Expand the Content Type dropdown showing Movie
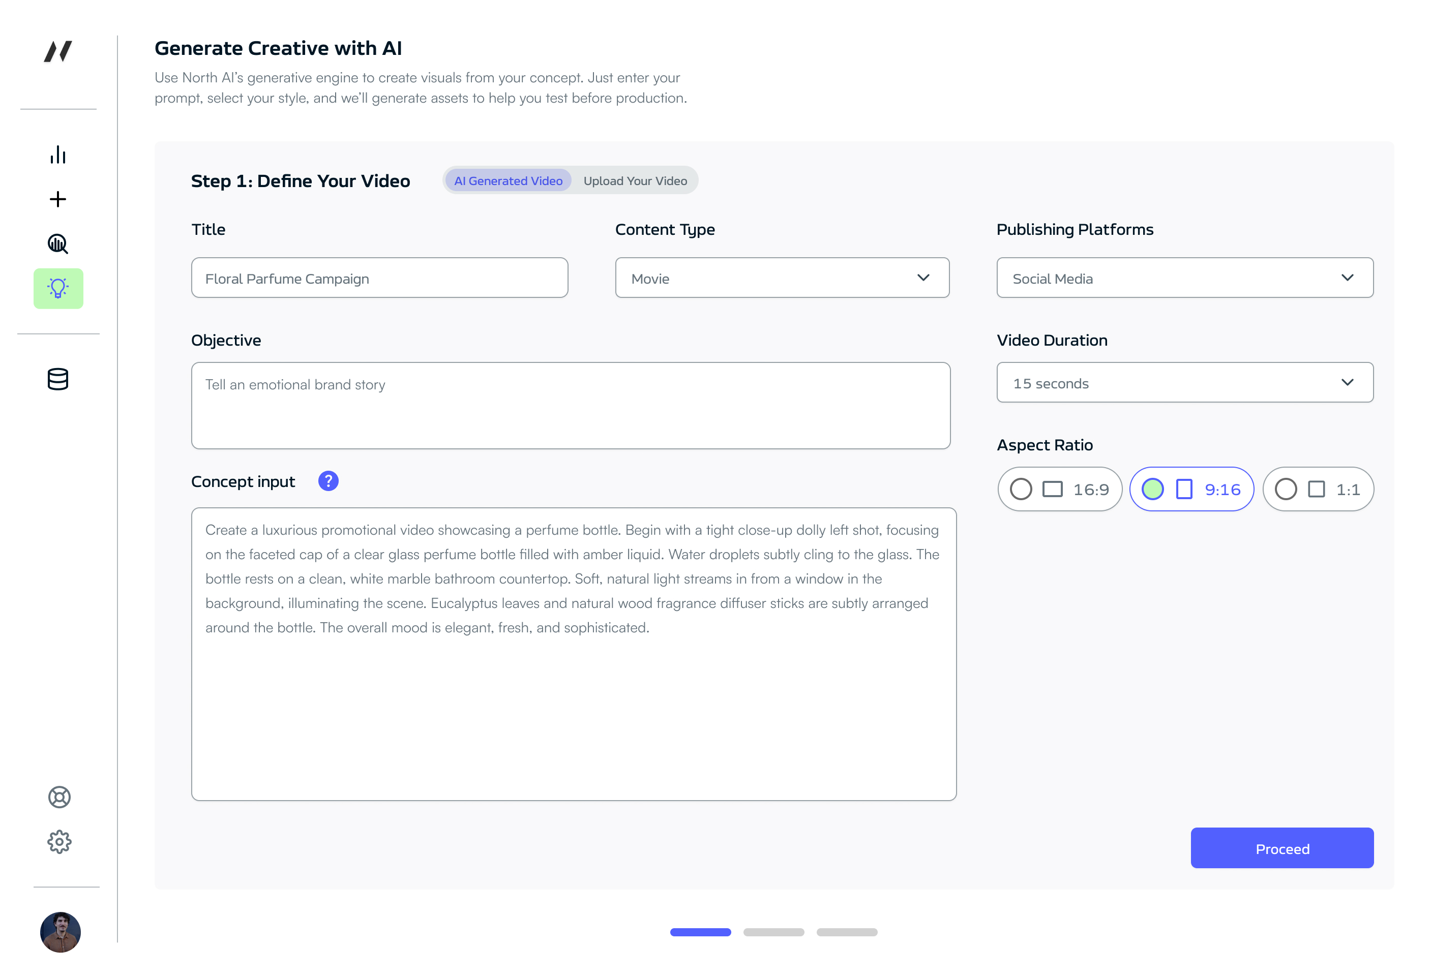This screenshot has height=977, width=1431. [782, 278]
